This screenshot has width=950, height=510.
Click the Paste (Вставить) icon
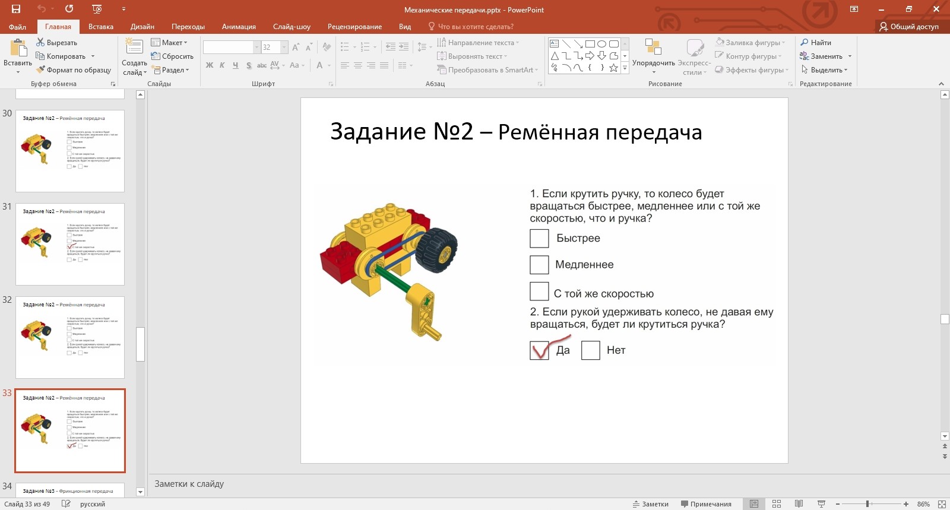[18, 49]
